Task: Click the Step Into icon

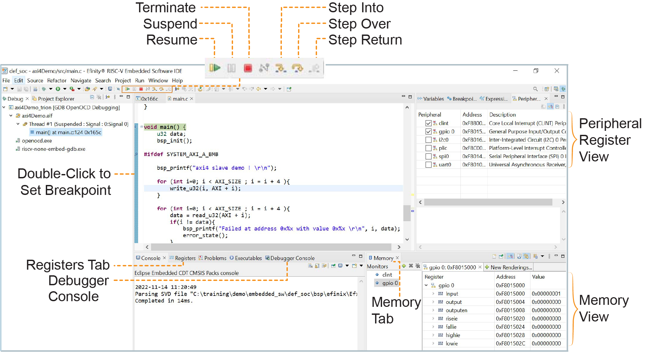Action: point(281,68)
